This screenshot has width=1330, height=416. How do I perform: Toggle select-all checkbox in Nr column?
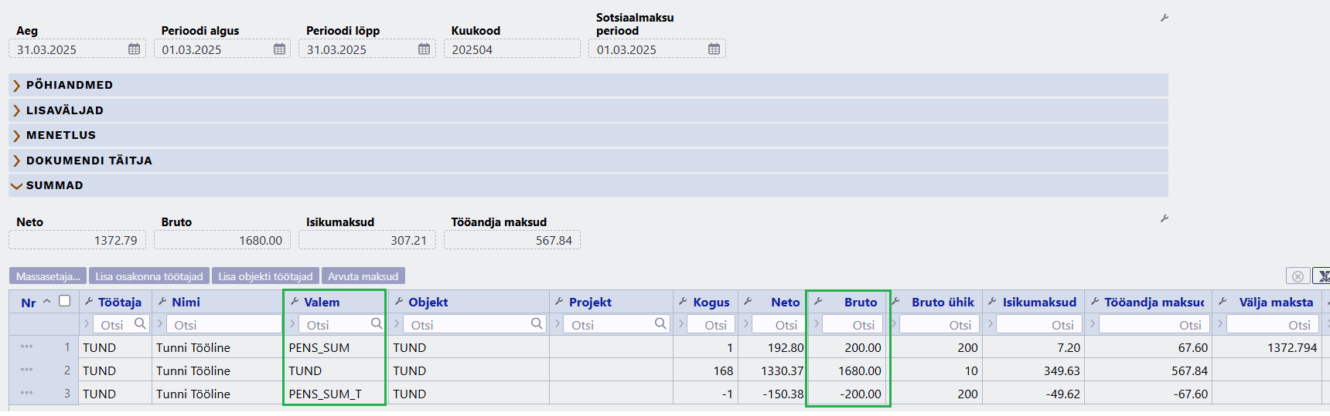(x=65, y=301)
